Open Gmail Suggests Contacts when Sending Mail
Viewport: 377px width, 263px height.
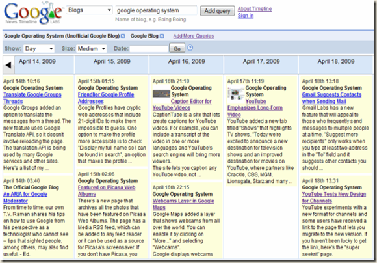331,98
